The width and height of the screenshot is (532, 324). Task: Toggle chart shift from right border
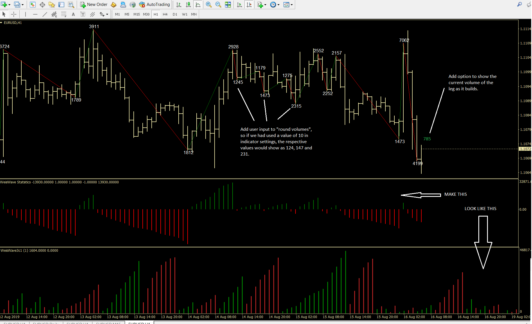(x=249, y=4)
